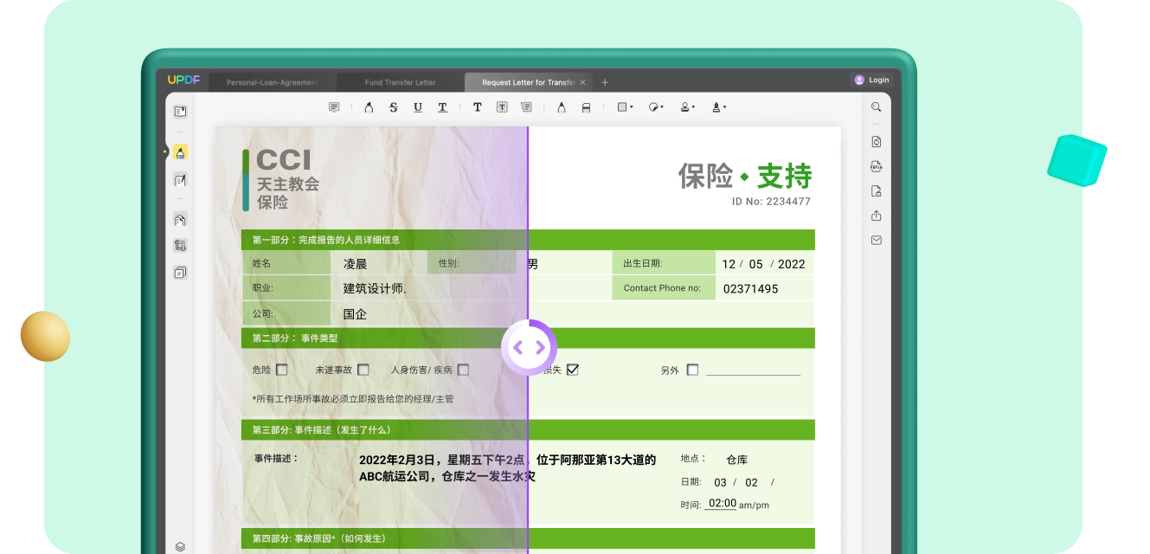The image size is (1150, 554).
Task: Select the typewriter text comment tool
Action: [x=477, y=107]
